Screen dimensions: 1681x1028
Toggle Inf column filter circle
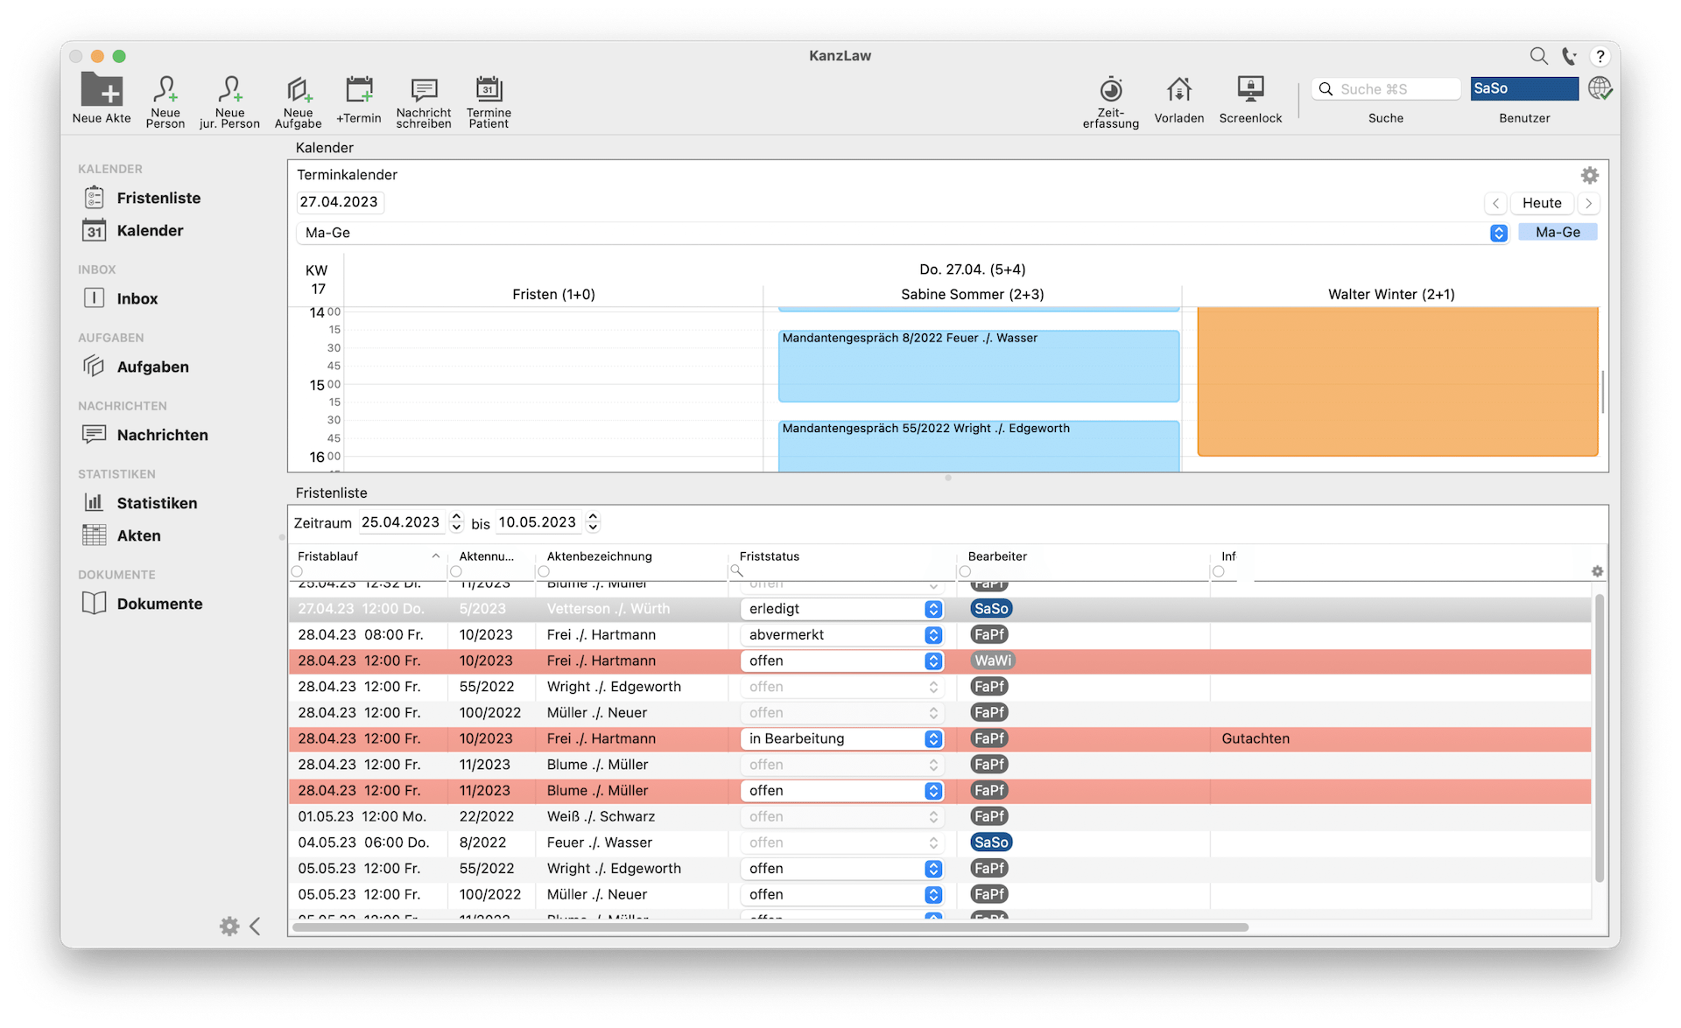coord(1219,571)
